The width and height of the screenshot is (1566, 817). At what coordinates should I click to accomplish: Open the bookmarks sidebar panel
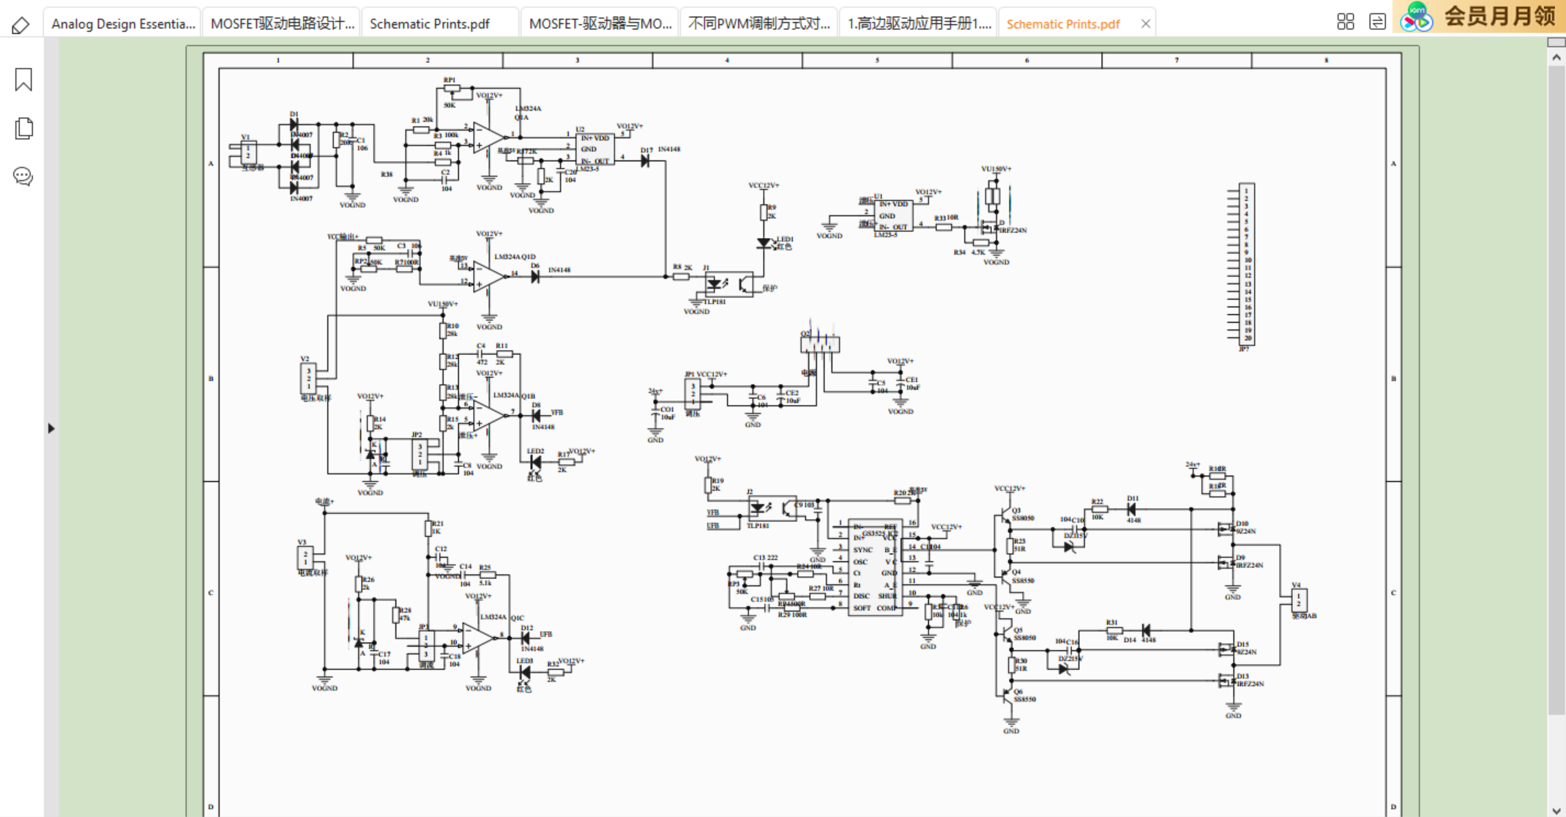23,79
